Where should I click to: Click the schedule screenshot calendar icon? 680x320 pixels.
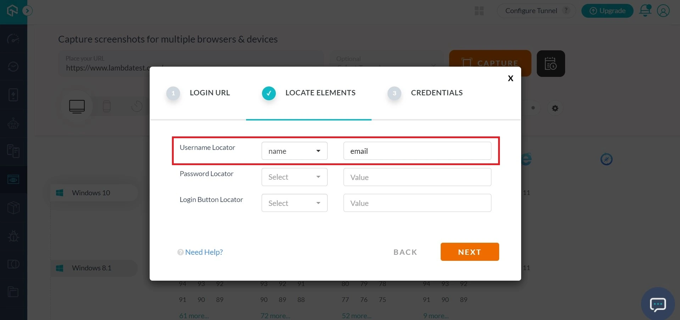pos(550,64)
